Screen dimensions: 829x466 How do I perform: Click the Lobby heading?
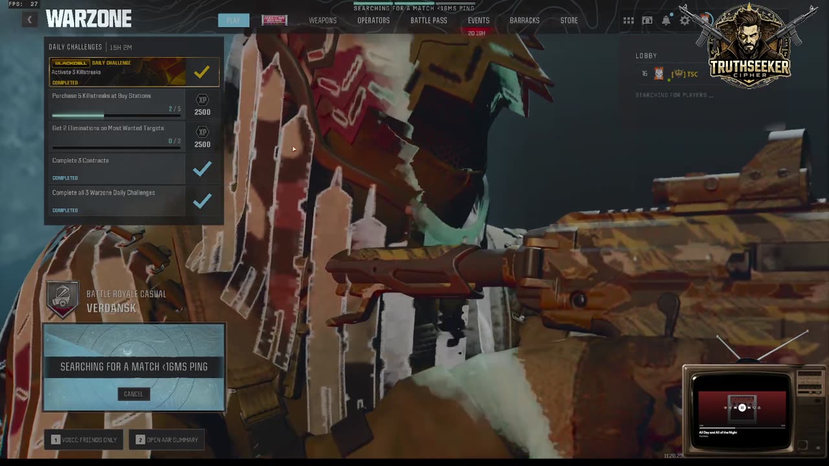tap(646, 56)
